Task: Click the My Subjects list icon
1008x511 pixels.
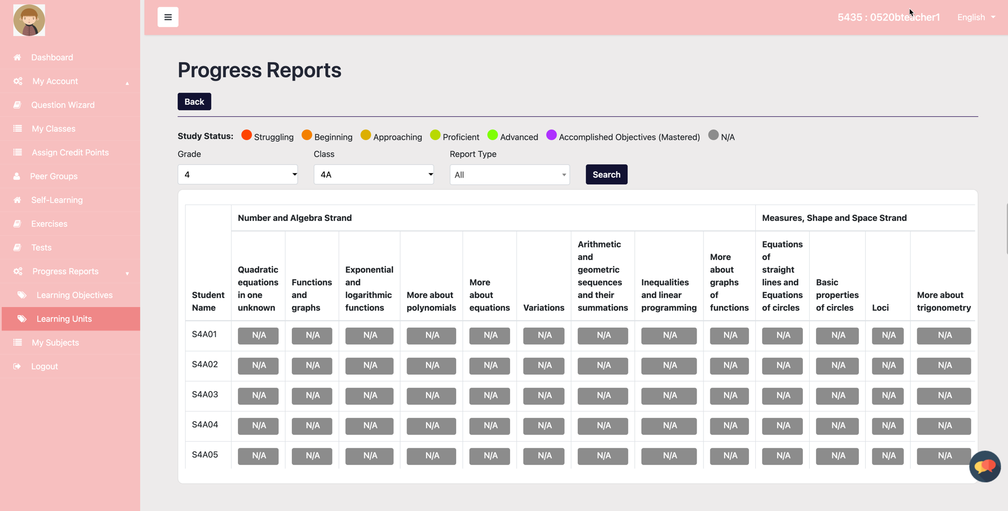Action: (x=17, y=342)
